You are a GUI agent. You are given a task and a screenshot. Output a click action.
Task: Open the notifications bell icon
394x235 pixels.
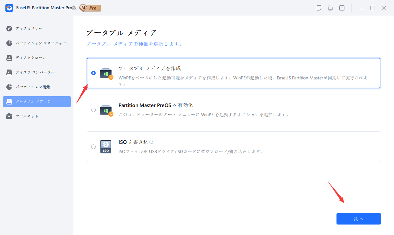point(330,8)
